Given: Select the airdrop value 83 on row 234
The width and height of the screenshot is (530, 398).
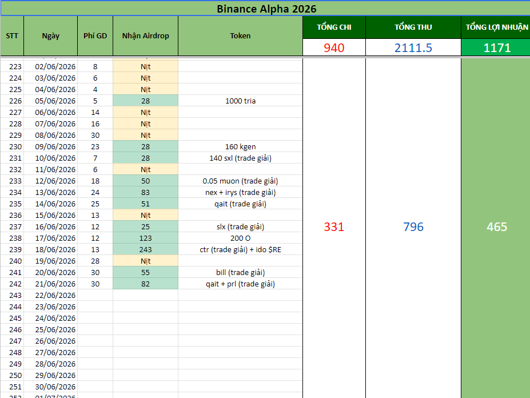Looking at the screenshot, I should pos(146,192).
